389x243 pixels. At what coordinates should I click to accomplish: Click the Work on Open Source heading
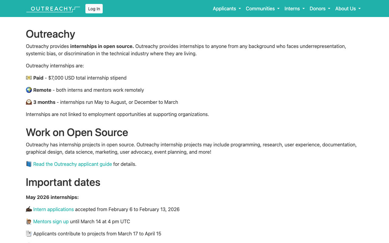point(77,132)
